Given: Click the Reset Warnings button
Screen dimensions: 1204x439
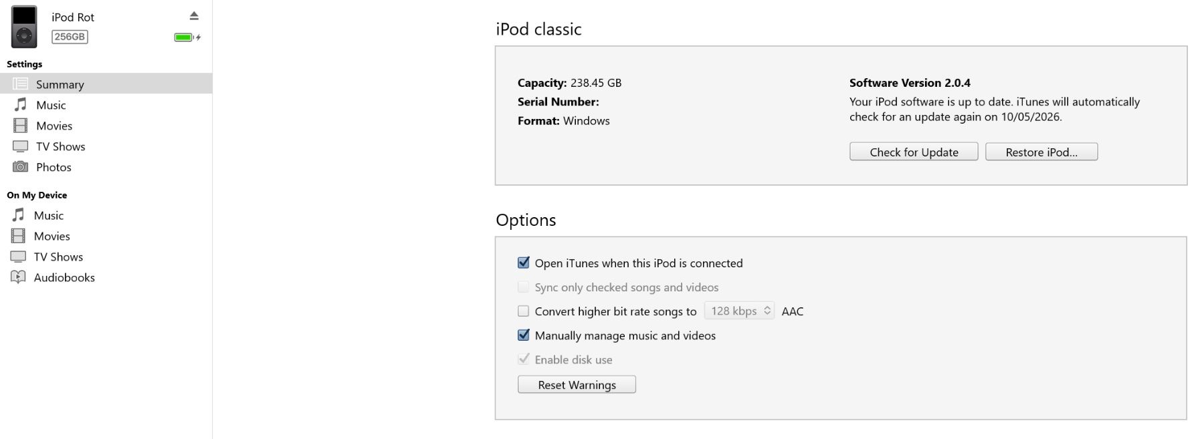Looking at the screenshot, I should coord(577,384).
